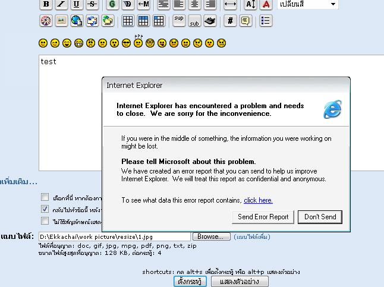Screen dimensions: 384x287
Task: Click Send Error Report button
Action: point(263,217)
